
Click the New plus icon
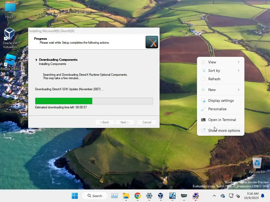click(203, 90)
